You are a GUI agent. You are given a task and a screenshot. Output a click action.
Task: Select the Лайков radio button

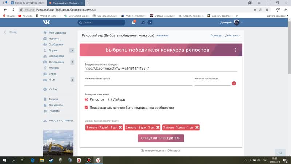tap(110, 99)
